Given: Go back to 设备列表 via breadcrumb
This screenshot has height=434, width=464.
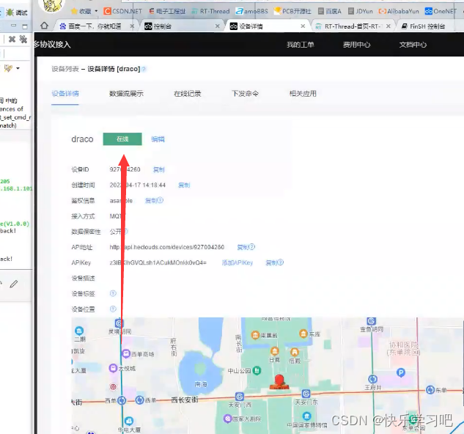Looking at the screenshot, I should [x=65, y=69].
